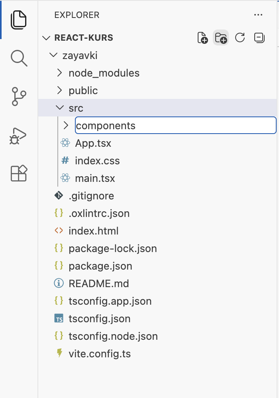This screenshot has width=279, height=398.
Task: Open the main.tsx file
Action: pyautogui.click(x=95, y=178)
